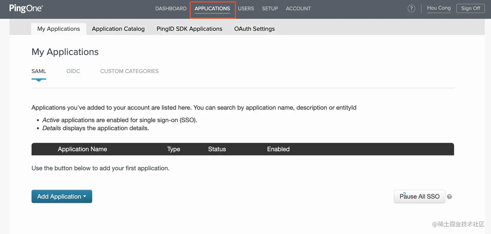The width and height of the screenshot is (491, 234).
Task: Select the My Applications tab
Action: [x=58, y=29]
